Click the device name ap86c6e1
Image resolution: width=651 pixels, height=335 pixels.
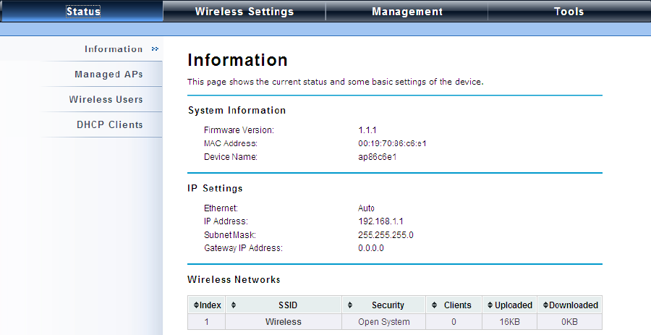click(x=378, y=157)
